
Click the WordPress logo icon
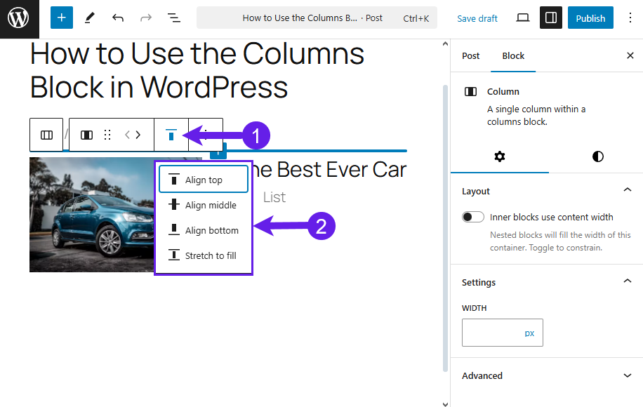click(x=19, y=18)
